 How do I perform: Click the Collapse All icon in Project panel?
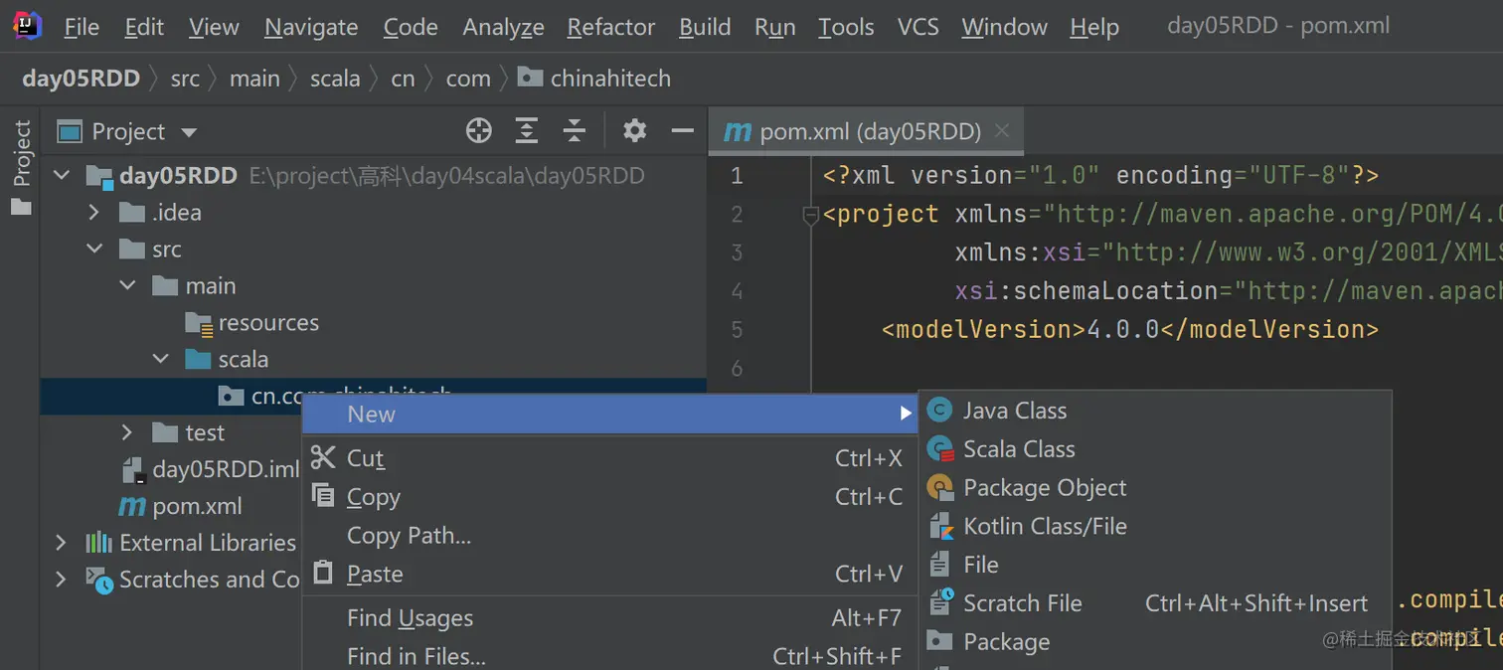[x=574, y=130]
